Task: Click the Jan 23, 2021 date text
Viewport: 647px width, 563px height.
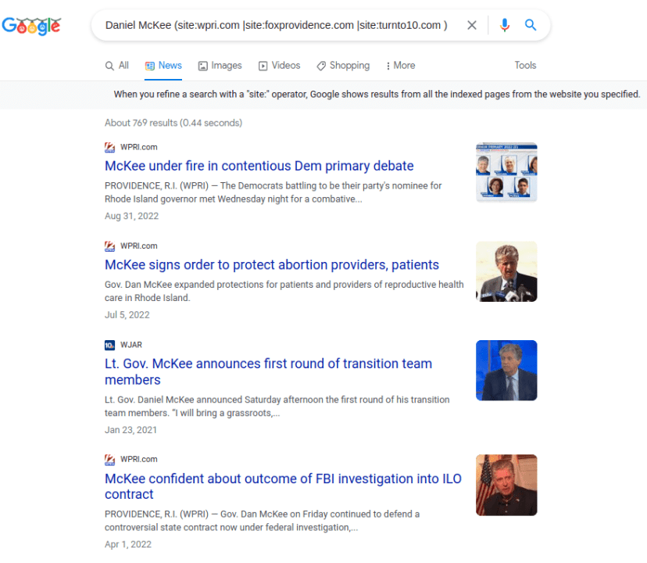Action: (x=130, y=430)
